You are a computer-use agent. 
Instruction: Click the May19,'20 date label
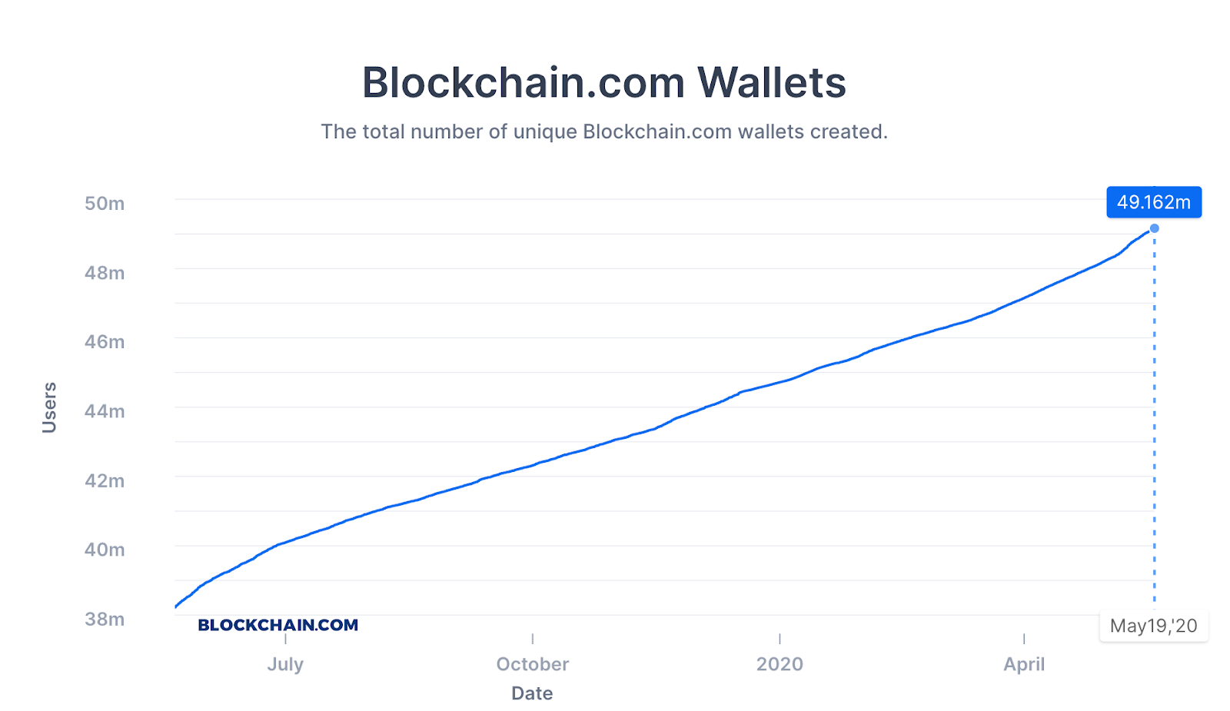click(x=1154, y=626)
